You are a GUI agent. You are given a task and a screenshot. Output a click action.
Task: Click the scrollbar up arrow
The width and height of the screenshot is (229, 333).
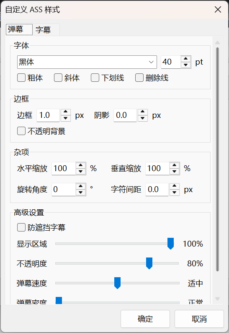217,43
